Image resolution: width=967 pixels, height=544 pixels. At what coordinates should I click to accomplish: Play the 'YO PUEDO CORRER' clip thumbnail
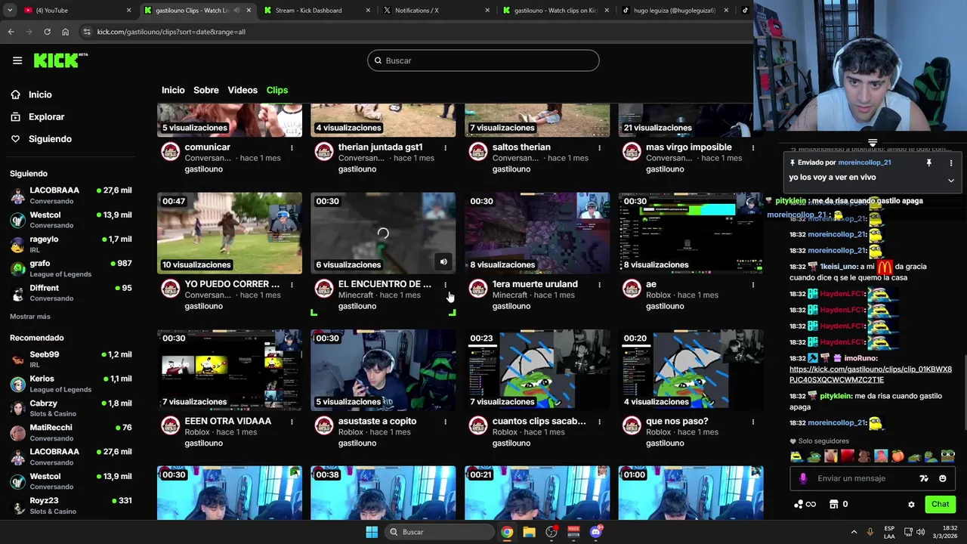pos(230,233)
